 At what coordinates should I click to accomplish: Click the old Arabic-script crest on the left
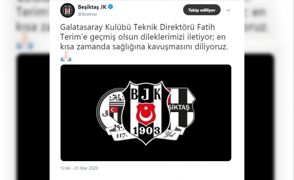click(110, 110)
